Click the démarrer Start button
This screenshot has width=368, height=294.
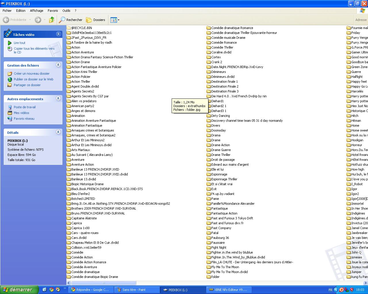coord(19,290)
